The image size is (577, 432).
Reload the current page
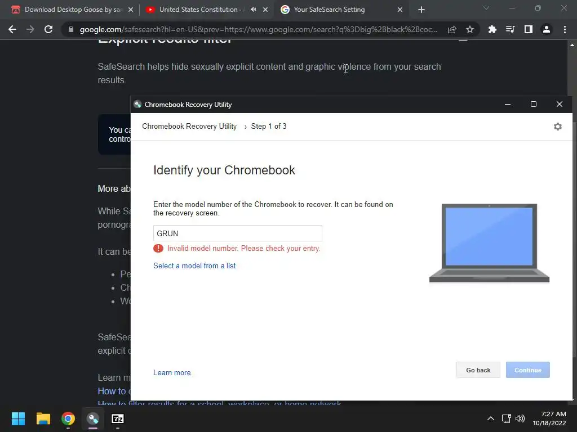pyautogui.click(x=48, y=29)
